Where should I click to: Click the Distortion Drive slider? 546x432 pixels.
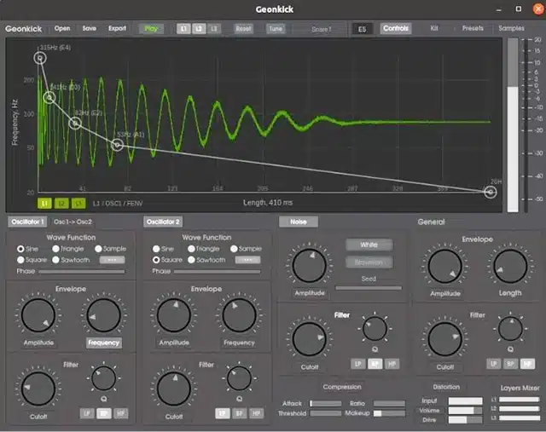(465, 420)
